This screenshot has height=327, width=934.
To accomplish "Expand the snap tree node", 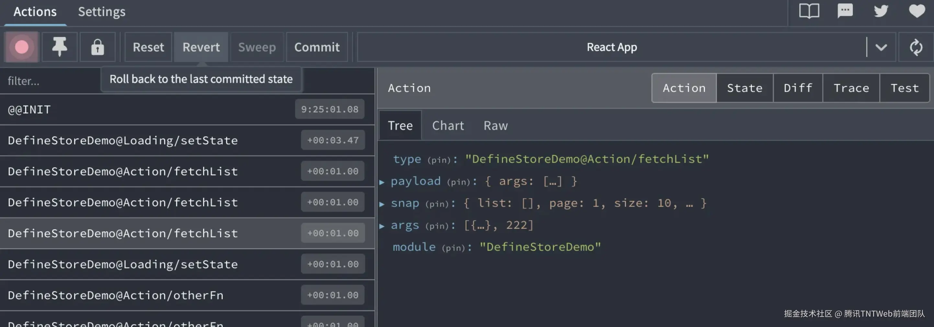I will click(382, 204).
